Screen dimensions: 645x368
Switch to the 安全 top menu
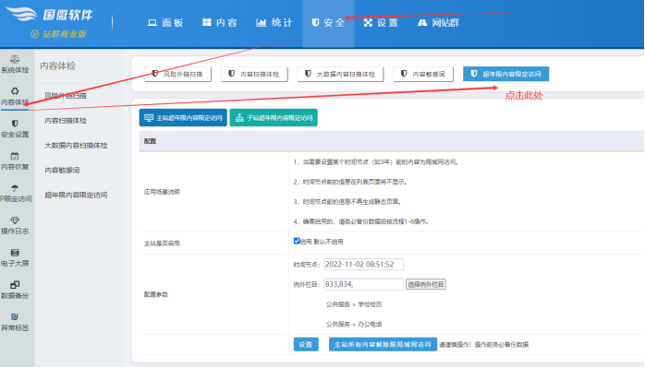328,23
